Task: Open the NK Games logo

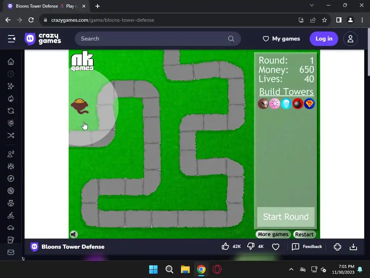Action: [x=82, y=61]
